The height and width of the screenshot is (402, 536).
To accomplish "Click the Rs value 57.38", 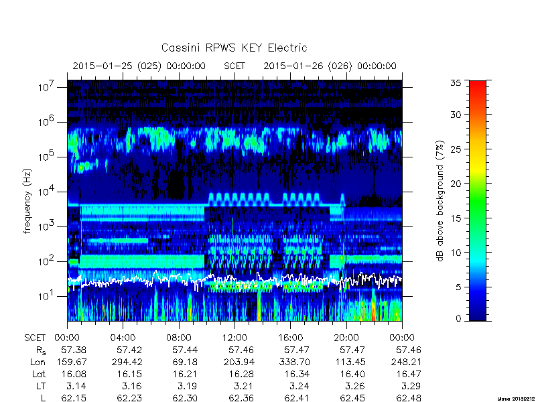I will (x=74, y=350).
